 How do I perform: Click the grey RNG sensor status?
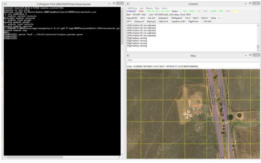(206, 11)
